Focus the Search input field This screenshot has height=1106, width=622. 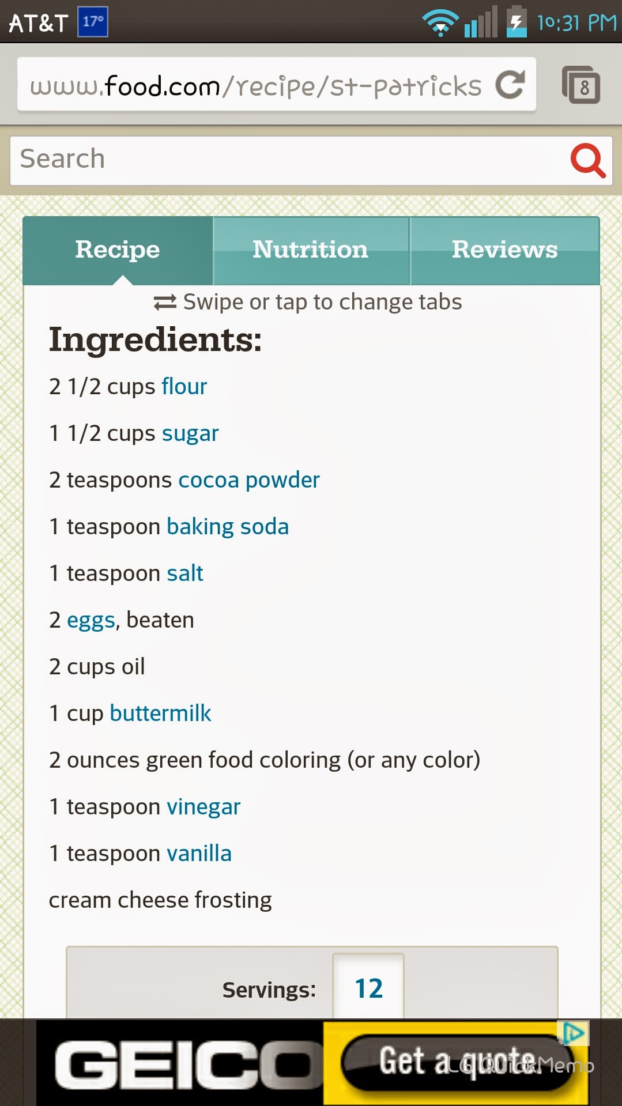[288, 160]
